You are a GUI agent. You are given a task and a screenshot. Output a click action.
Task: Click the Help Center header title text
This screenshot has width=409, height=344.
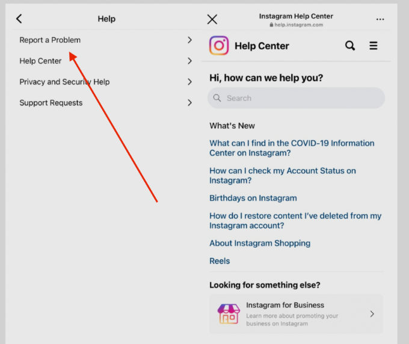tap(262, 46)
